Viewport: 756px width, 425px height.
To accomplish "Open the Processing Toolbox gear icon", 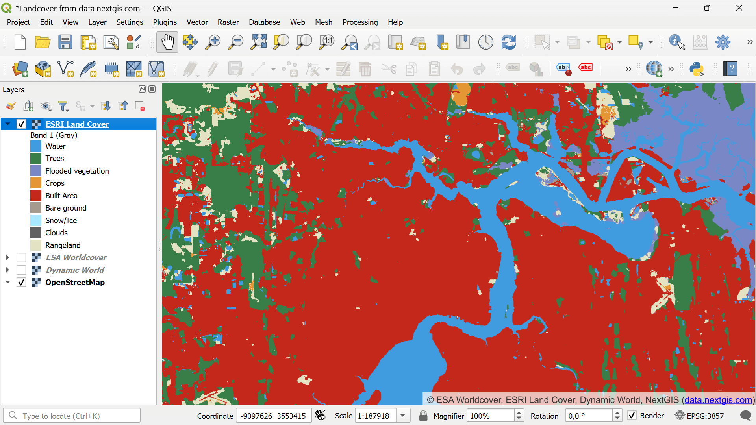I will (723, 42).
